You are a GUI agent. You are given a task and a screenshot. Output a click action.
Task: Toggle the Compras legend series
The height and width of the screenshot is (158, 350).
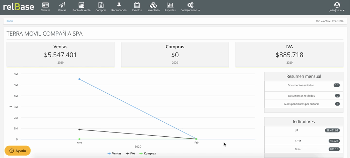(148, 153)
